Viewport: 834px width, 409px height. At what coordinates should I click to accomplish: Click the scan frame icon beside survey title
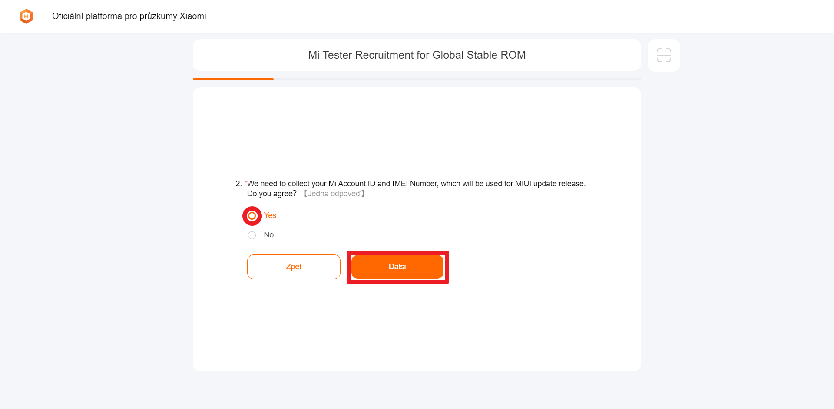(663, 55)
